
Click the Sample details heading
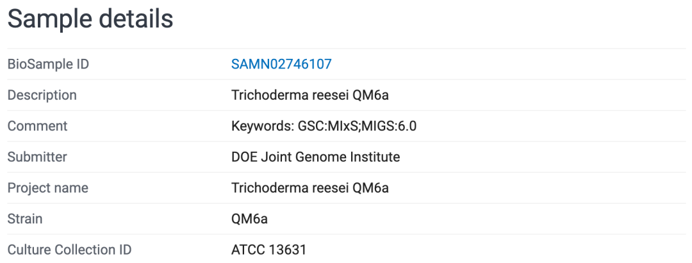tap(90, 19)
